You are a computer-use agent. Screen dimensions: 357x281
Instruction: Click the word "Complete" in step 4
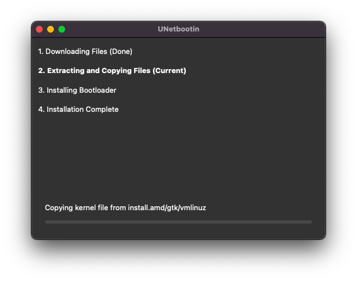click(x=102, y=110)
